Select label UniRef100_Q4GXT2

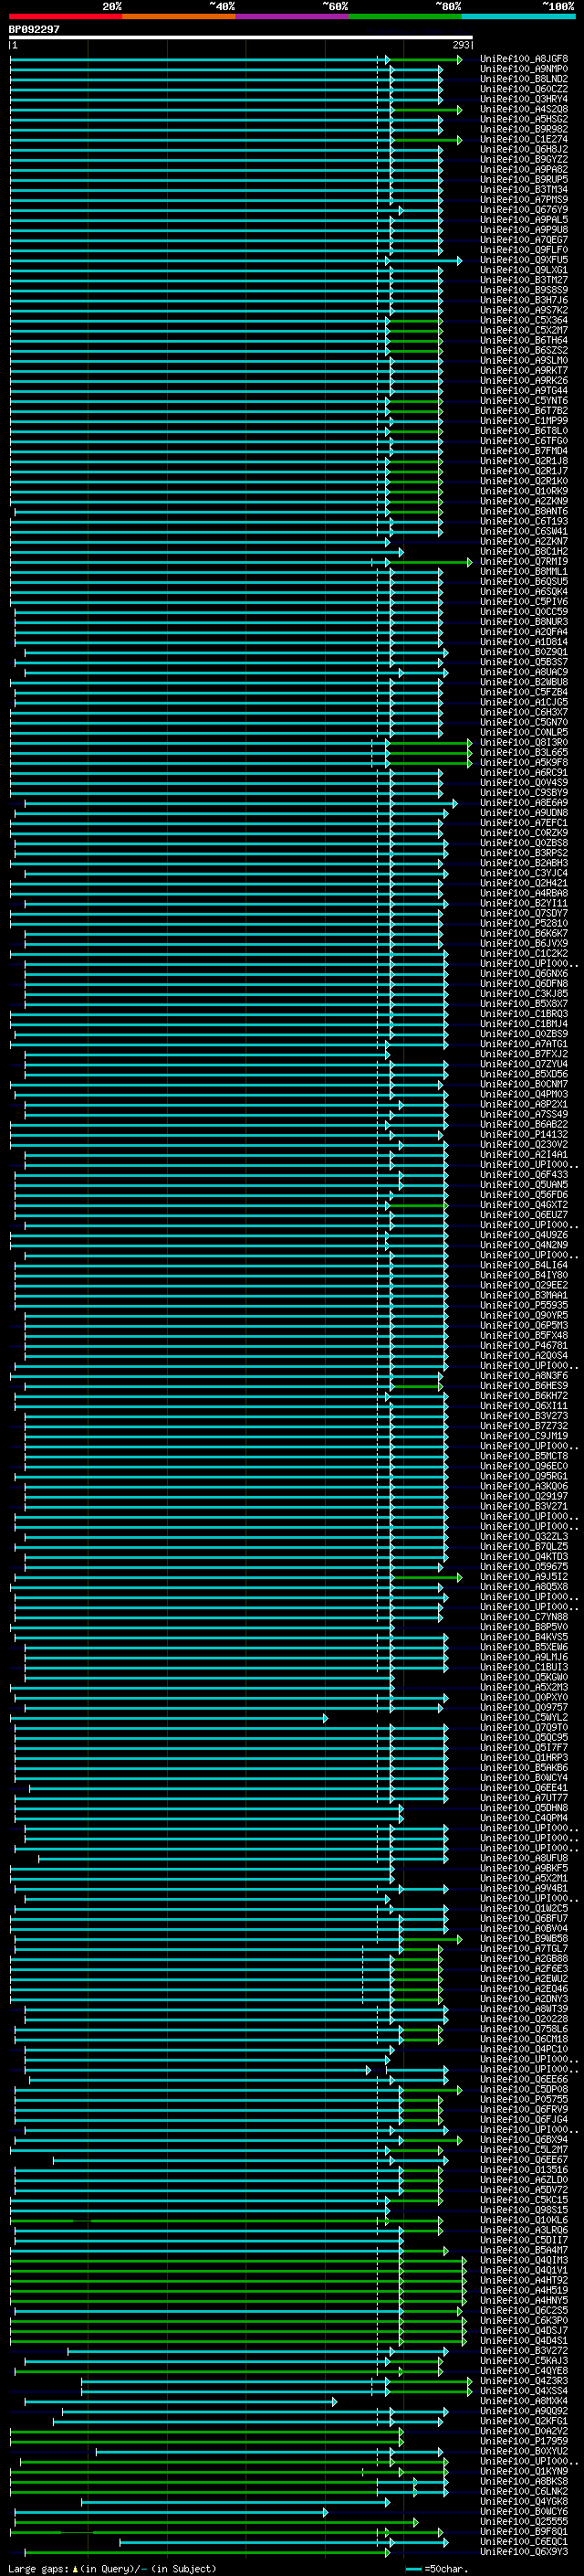[x=524, y=1205]
